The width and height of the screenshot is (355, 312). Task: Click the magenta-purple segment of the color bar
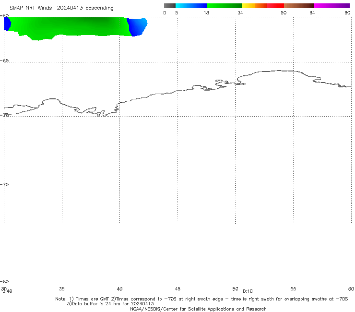point(332,6)
